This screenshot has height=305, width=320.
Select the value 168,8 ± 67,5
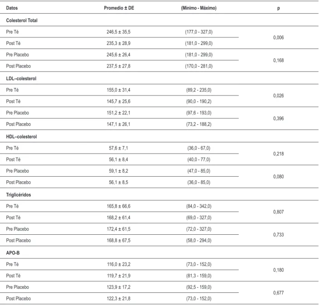[119, 241]
